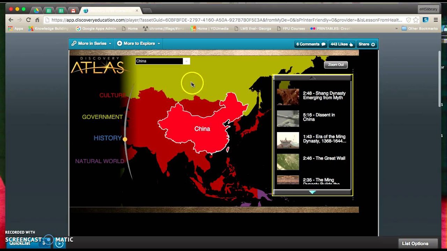The width and height of the screenshot is (447, 251).
Task: Expand the More in Series dropdown
Action: tap(91, 44)
